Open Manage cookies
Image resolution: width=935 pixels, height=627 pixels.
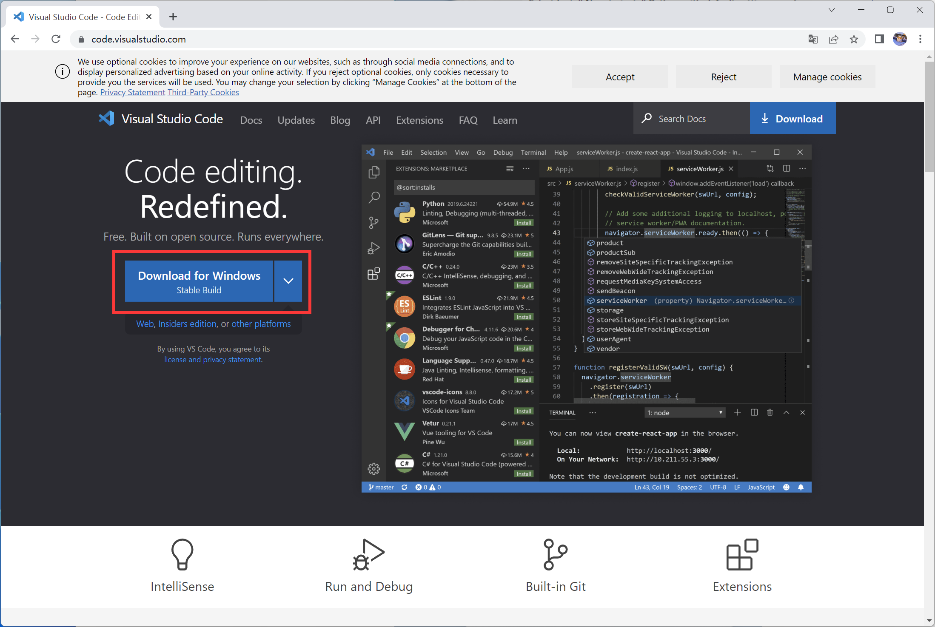click(827, 77)
